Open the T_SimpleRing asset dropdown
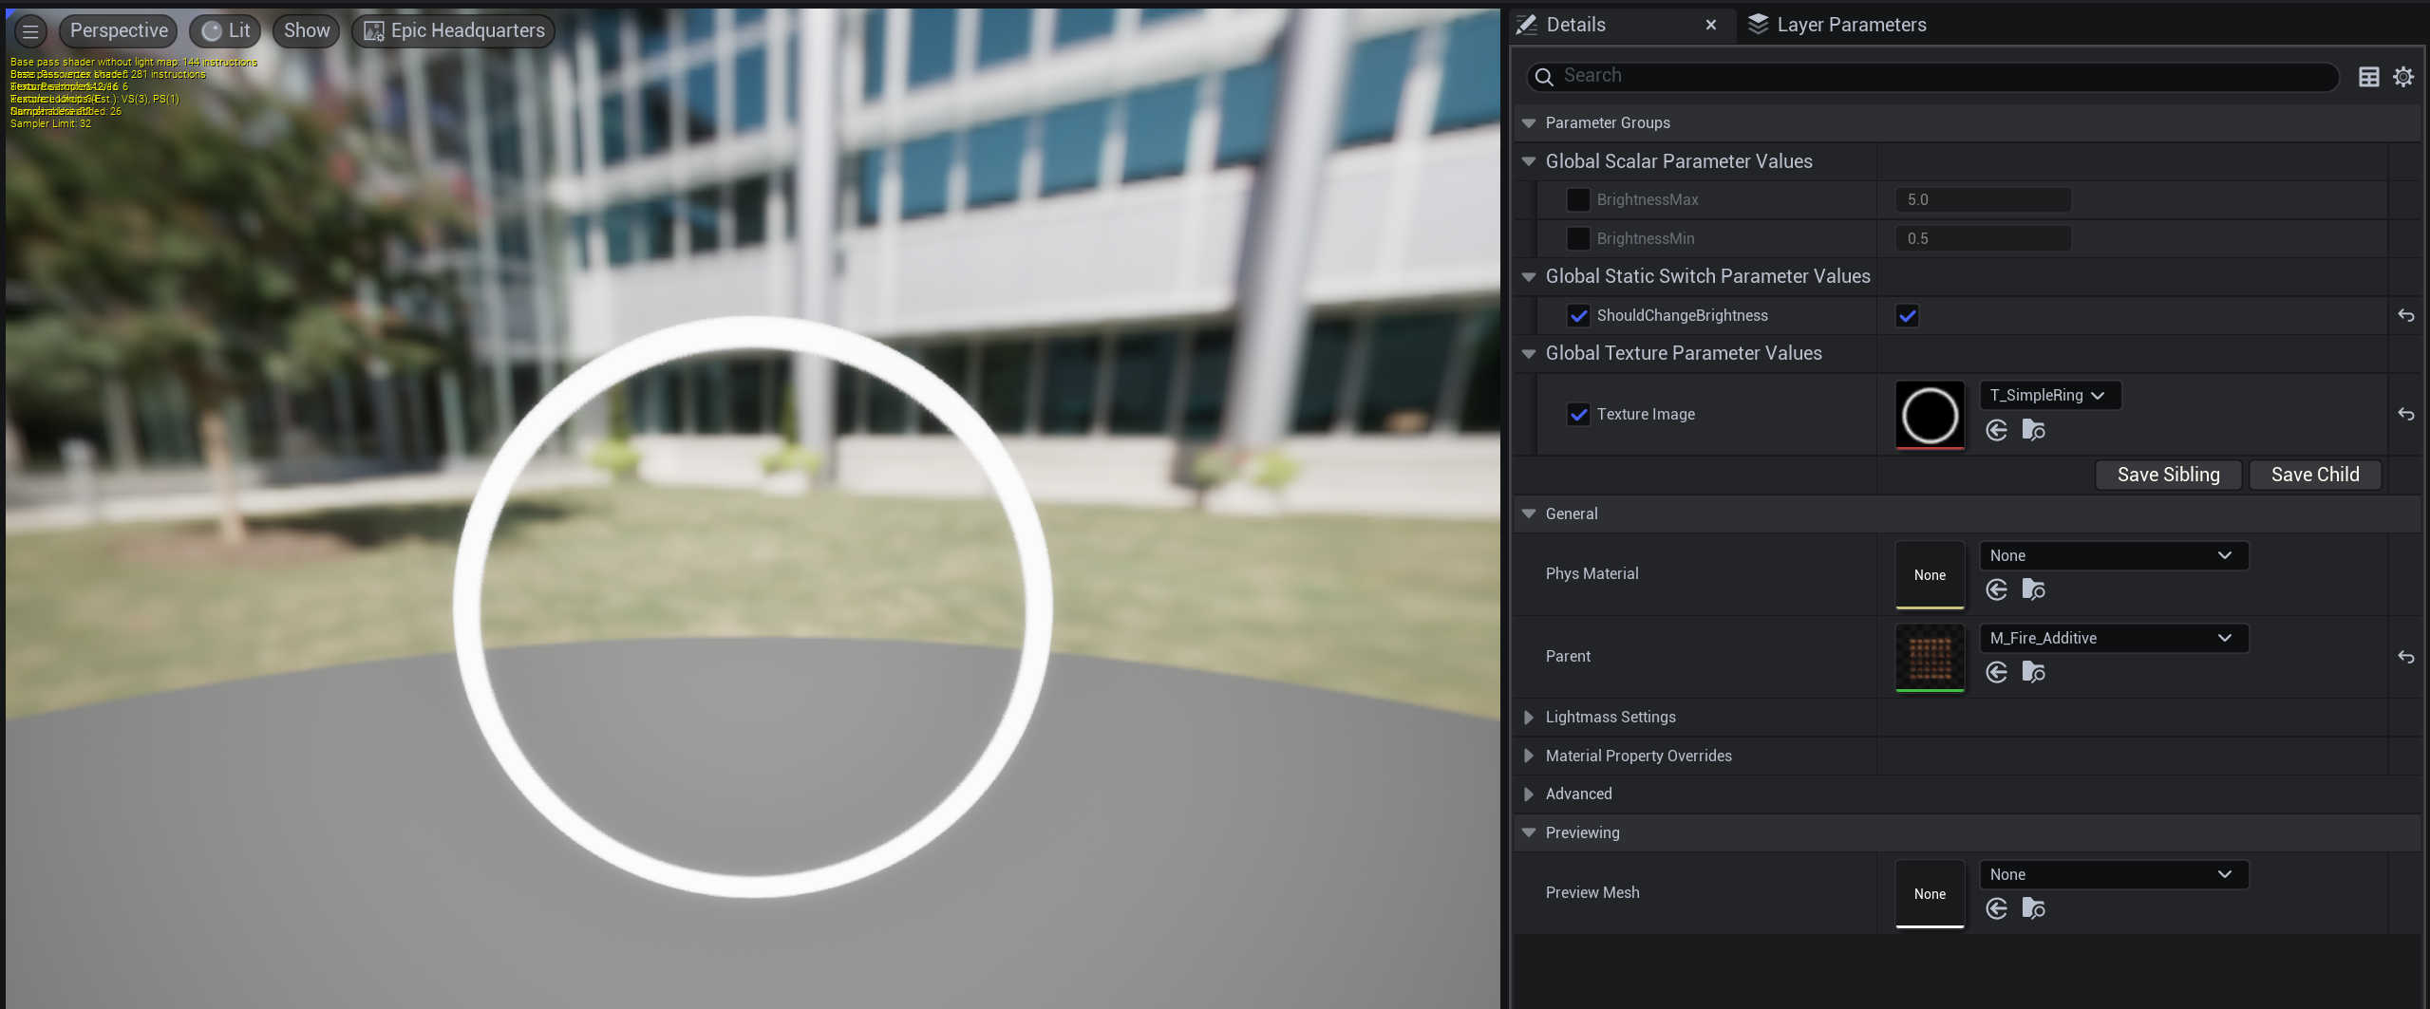The width and height of the screenshot is (2430, 1009). pos(2049,396)
